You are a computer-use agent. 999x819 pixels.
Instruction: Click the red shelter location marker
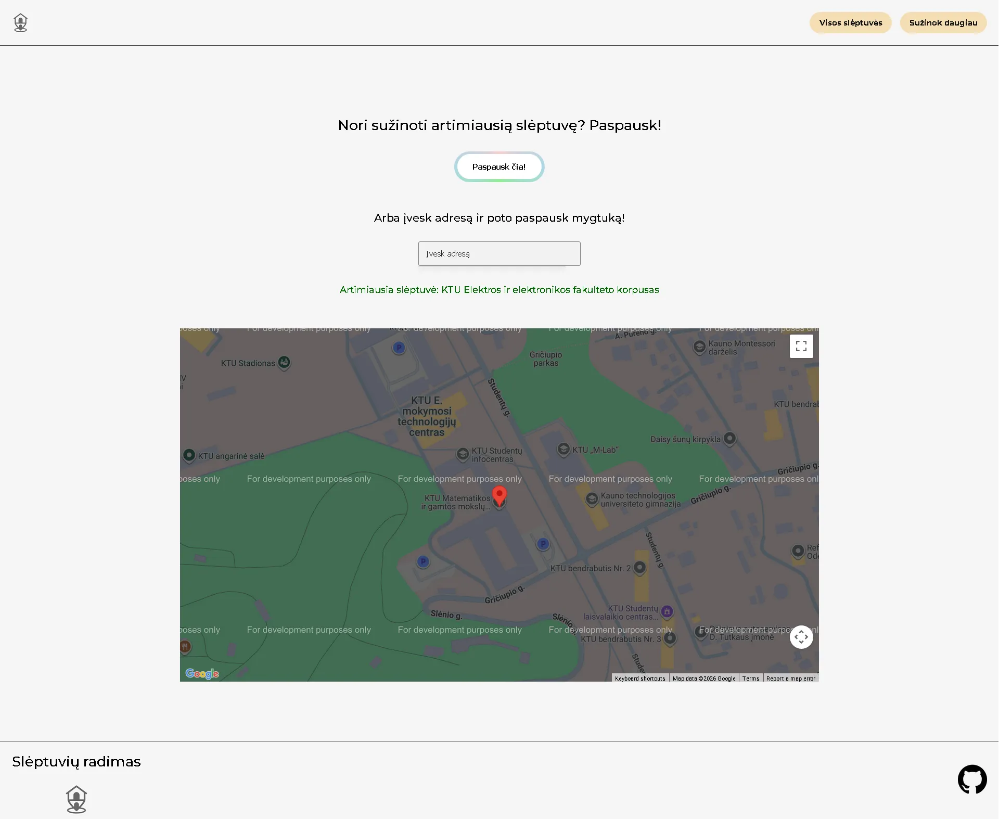499,495
